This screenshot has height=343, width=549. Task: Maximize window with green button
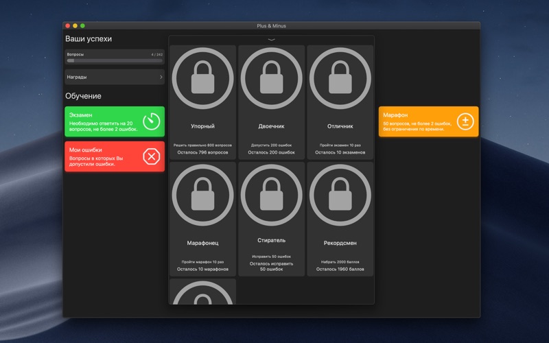[x=82, y=25]
